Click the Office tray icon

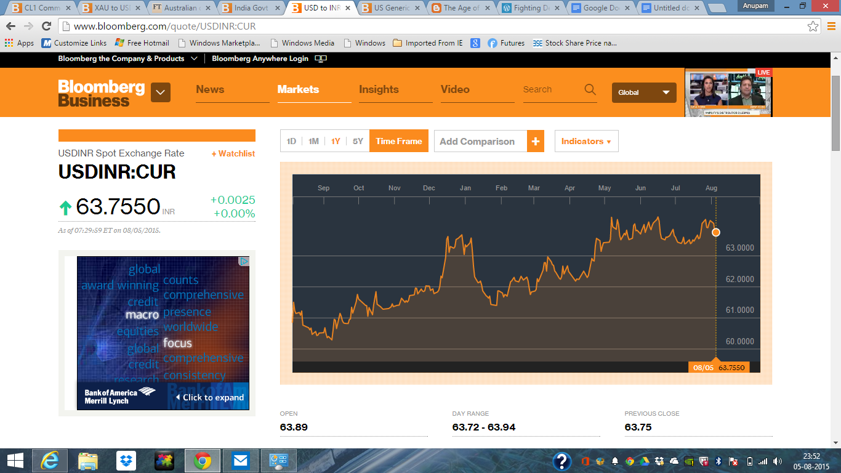pos(585,461)
